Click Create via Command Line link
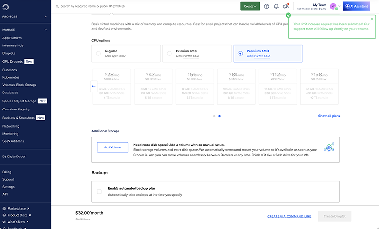This screenshot has height=229, width=379. (x=289, y=216)
